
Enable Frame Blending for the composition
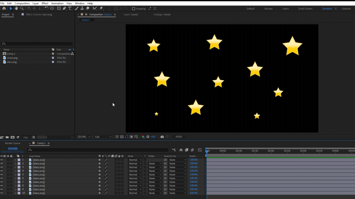(x=187, y=150)
